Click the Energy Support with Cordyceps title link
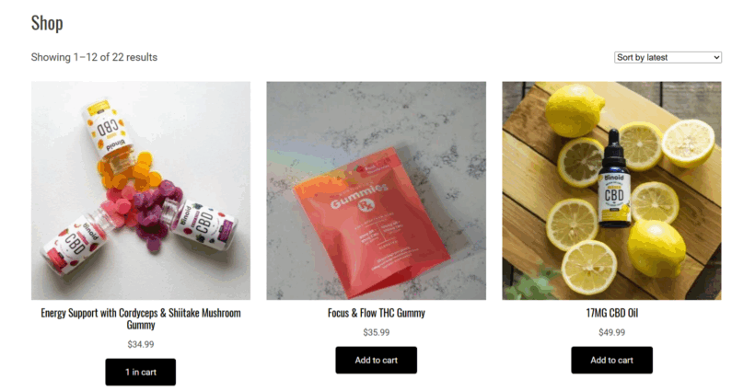755x391 pixels. pyautogui.click(x=141, y=318)
